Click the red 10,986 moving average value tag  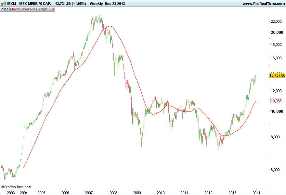[x=276, y=101]
